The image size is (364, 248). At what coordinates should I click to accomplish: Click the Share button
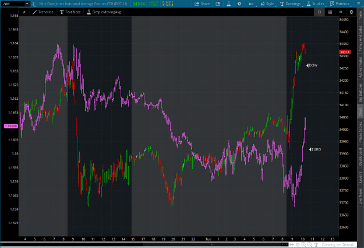[202, 4]
